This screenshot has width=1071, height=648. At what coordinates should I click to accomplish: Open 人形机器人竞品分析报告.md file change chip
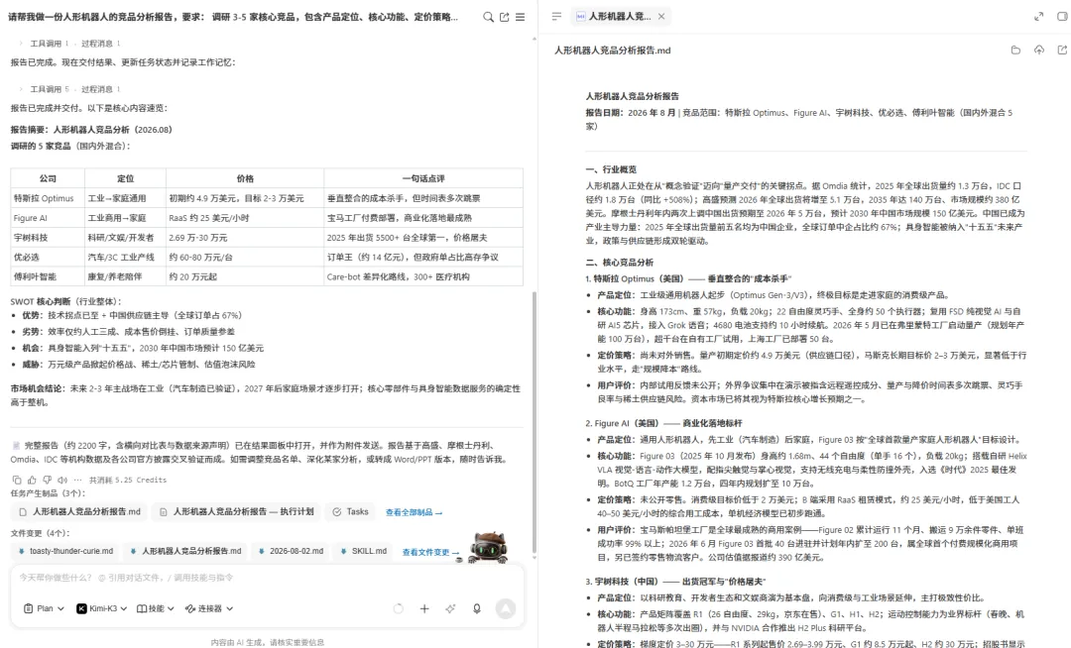(x=185, y=551)
